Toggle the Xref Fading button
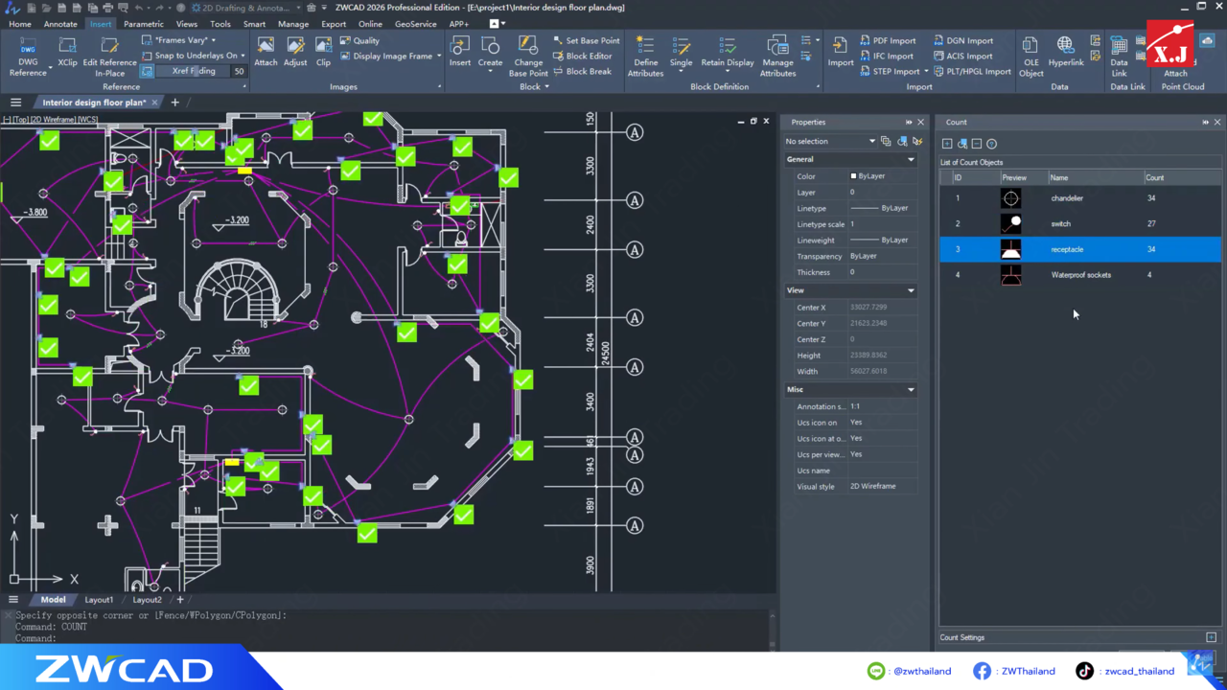The image size is (1227, 690). [x=147, y=71]
